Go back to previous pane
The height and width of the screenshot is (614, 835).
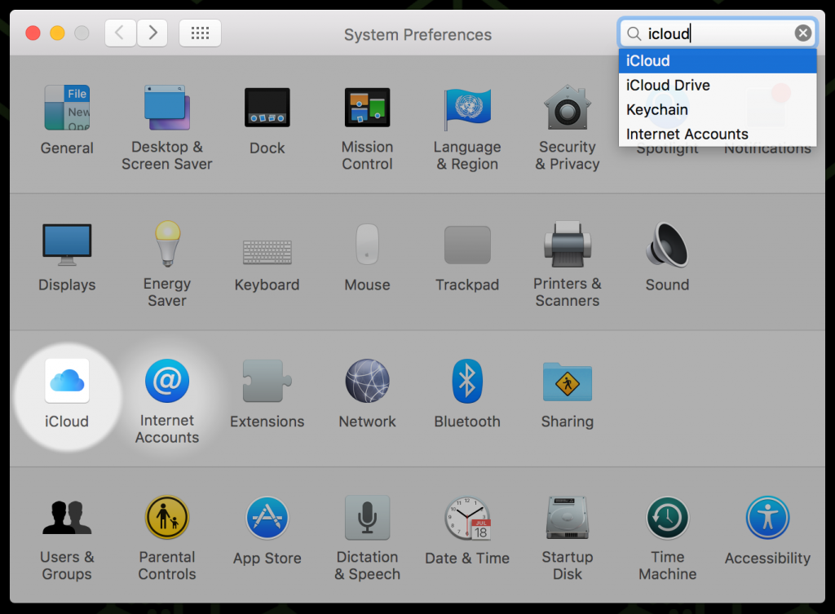tap(121, 33)
